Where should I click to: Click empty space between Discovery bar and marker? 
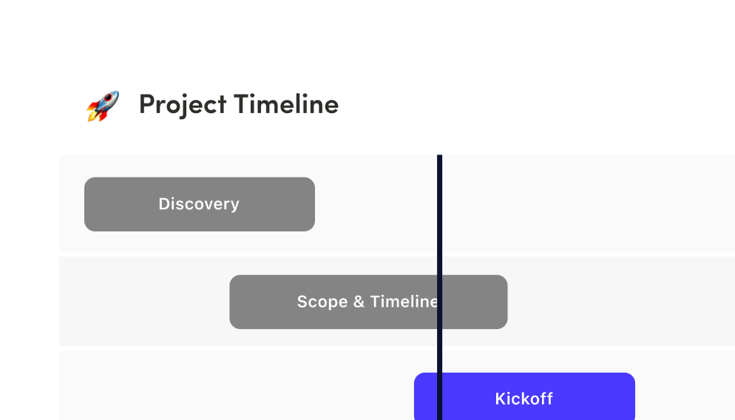(376, 204)
